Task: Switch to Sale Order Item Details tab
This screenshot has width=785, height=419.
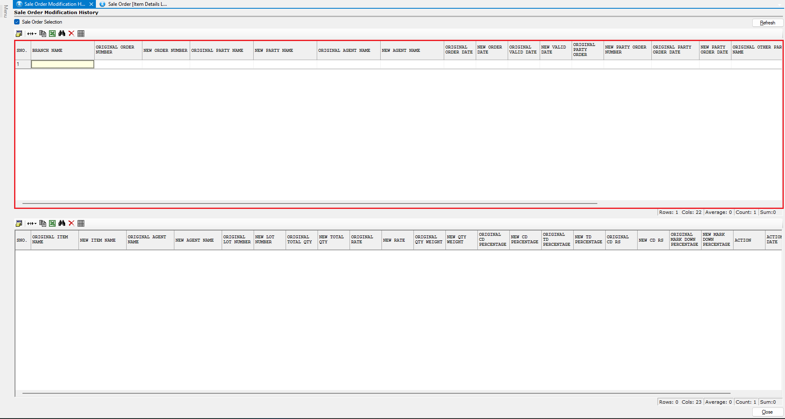Action: click(137, 4)
